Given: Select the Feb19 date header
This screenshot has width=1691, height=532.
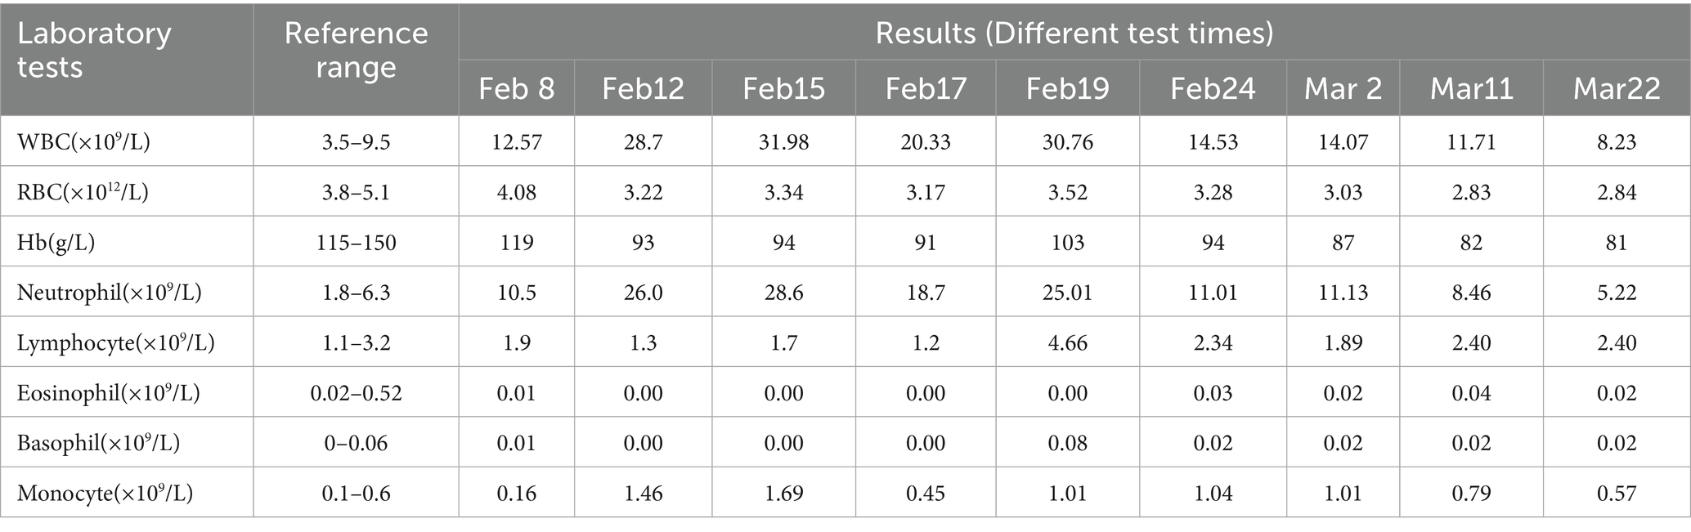Looking at the screenshot, I should click(1067, 88).
